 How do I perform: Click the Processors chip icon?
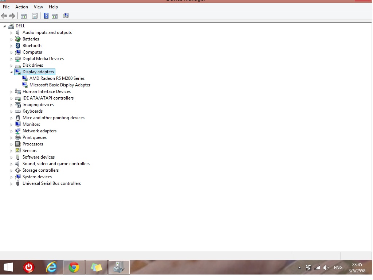18,144
